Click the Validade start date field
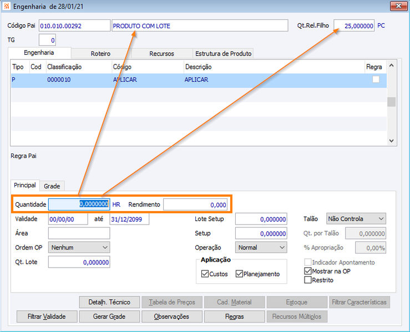The width and height of the screenshot is (410, 332). [x=68, y=219]
